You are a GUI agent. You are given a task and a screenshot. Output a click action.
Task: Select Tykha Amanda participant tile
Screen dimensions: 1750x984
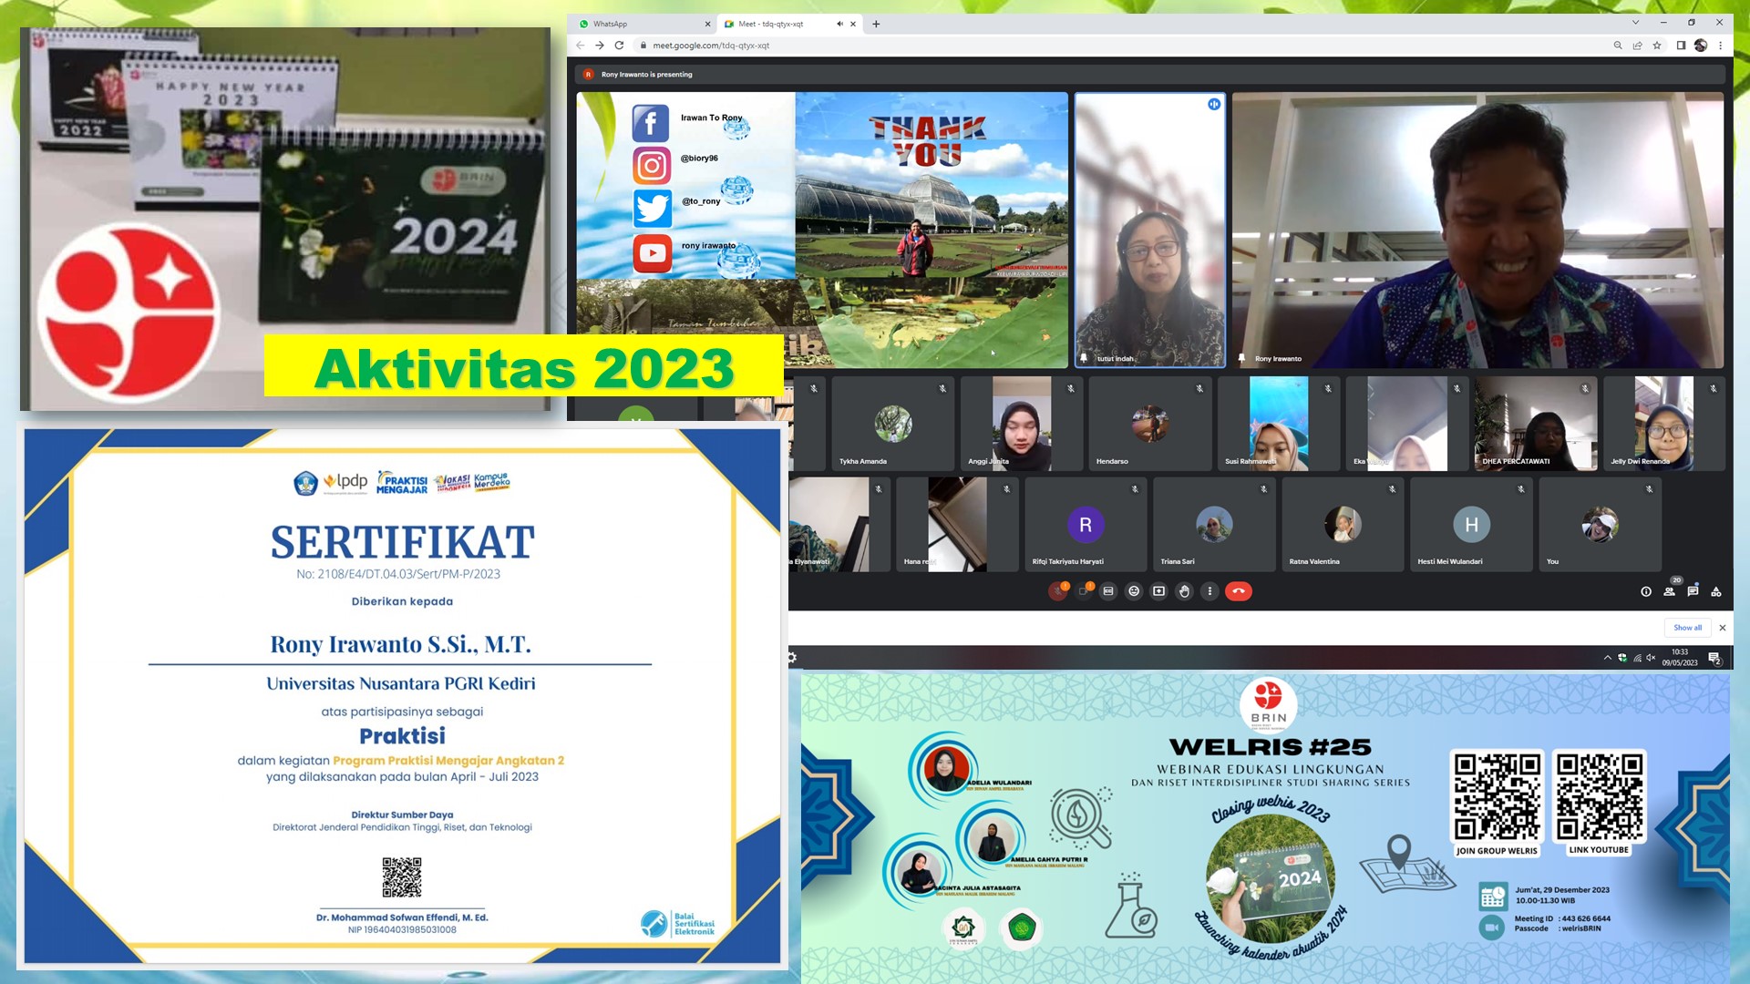tap(893, 424)
